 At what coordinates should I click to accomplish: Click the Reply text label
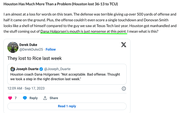[x=33, y=98]
